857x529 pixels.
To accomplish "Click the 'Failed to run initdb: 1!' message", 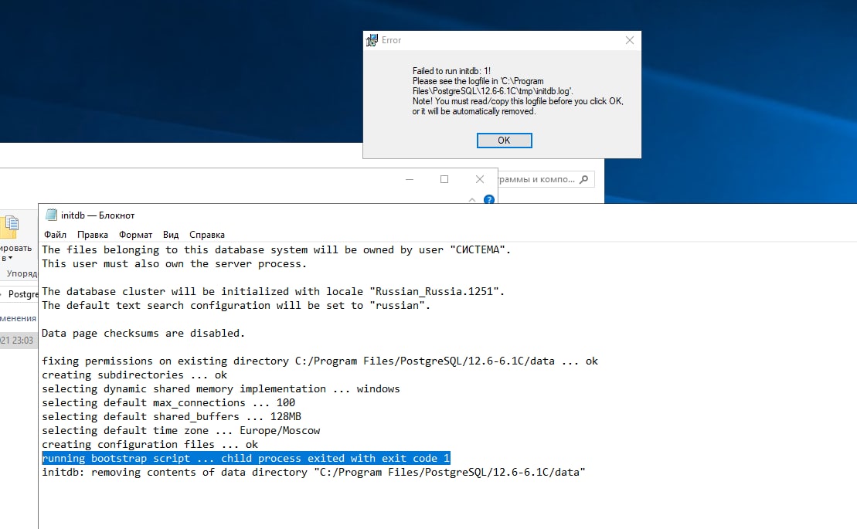I will 451,71.
